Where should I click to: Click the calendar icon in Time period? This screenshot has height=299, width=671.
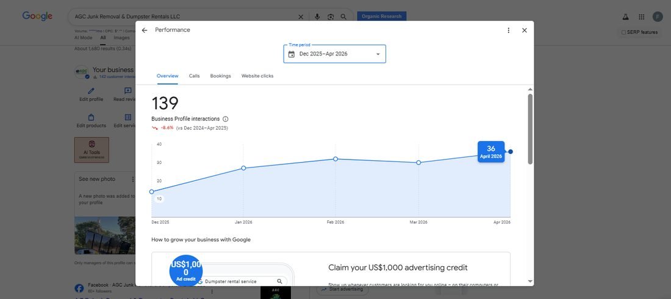[x=292, y=54]
